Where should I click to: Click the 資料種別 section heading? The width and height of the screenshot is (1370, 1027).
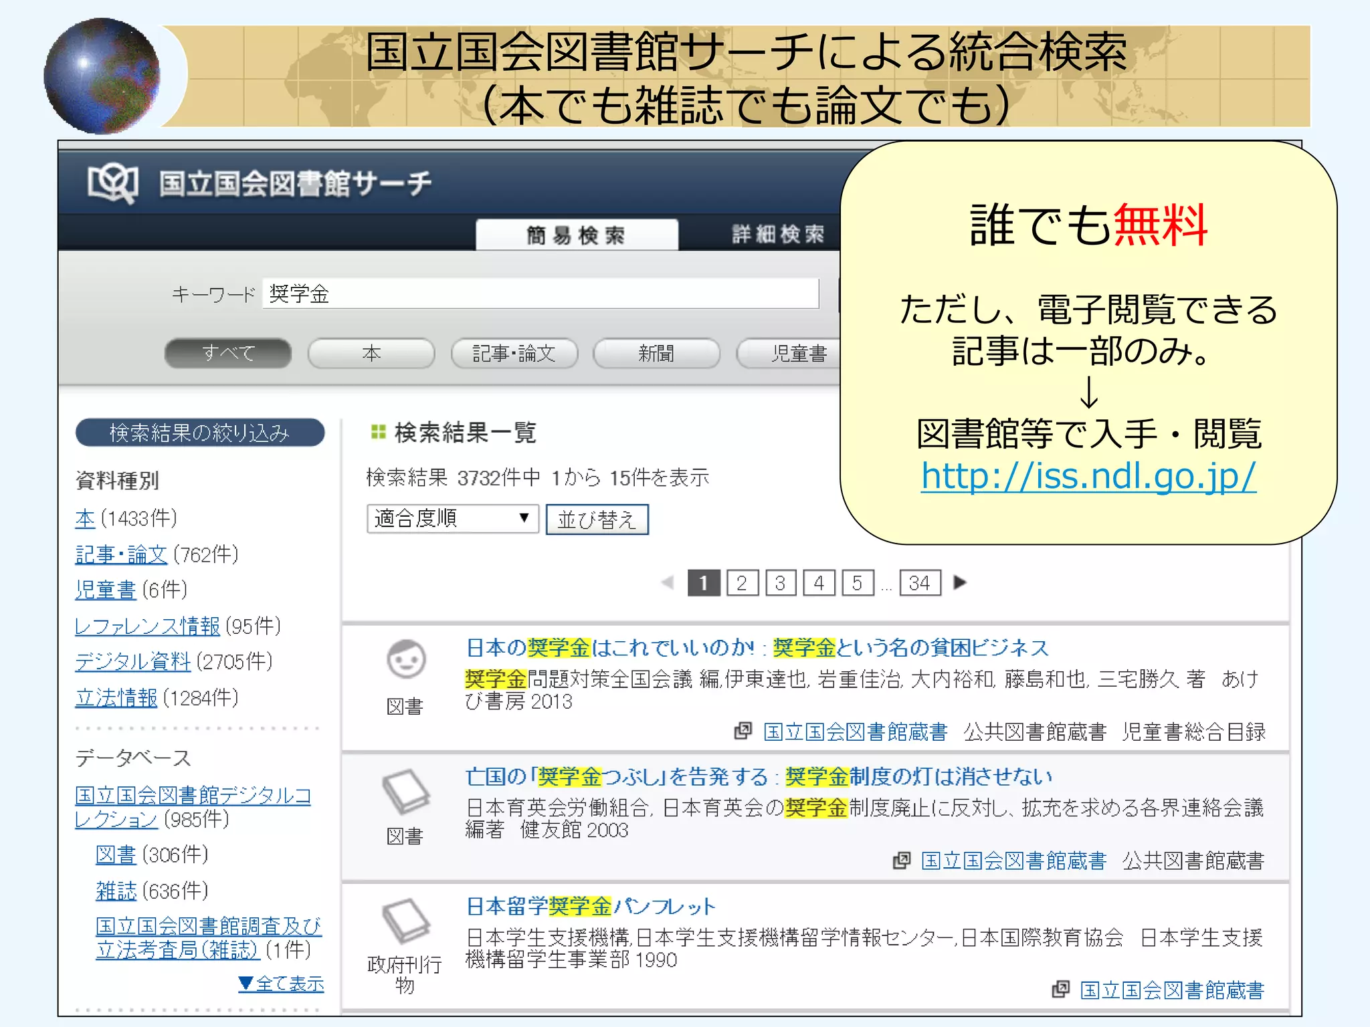tap(117, 480)
